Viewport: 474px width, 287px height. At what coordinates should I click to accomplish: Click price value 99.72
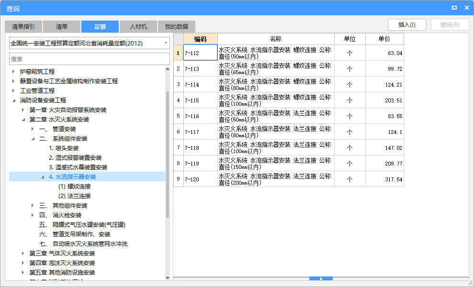pyautogui.click(x=395, y=69)
